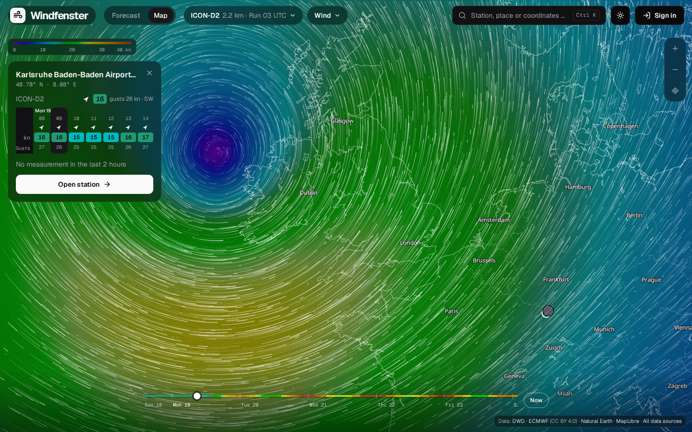Select the 08 hour forecast column
Image resolution: width=692 pixels, height=432 pixels.
42,131
